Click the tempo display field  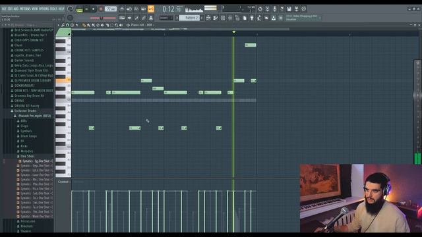[x=111, y=9]
